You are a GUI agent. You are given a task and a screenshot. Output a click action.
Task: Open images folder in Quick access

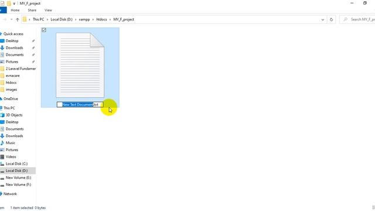coord(11,90)
